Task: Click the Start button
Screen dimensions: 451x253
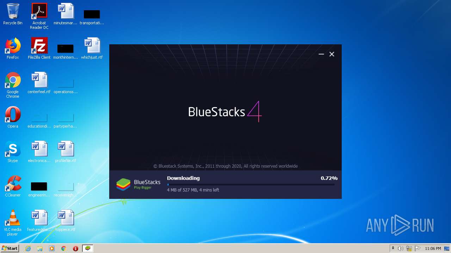Action: 10,248
